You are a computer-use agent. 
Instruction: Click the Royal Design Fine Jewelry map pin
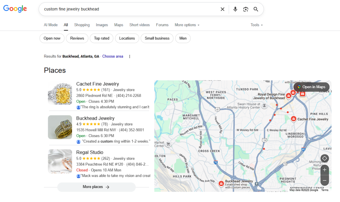[x=289, y=96]
